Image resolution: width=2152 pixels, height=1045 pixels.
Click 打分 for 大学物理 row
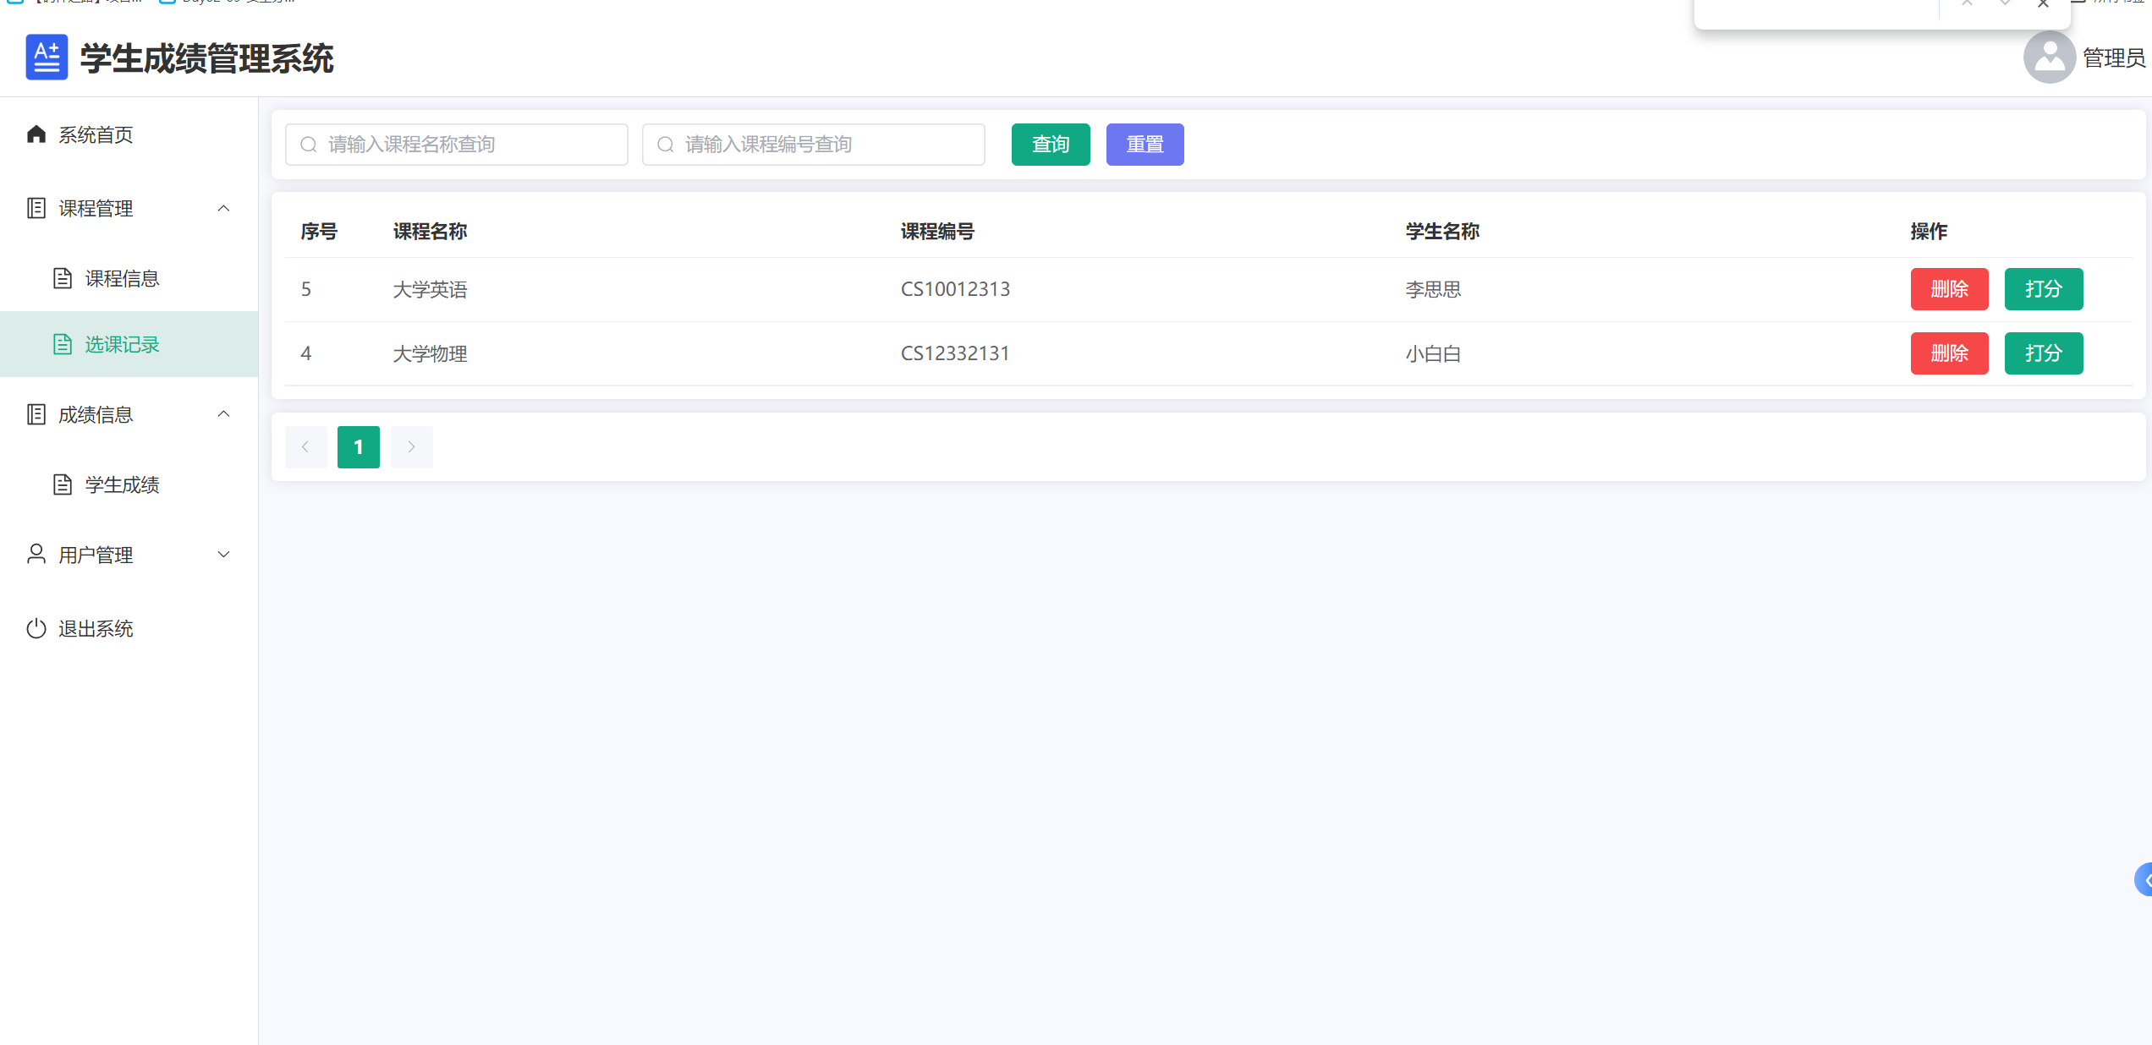[x=2043, y=353]
